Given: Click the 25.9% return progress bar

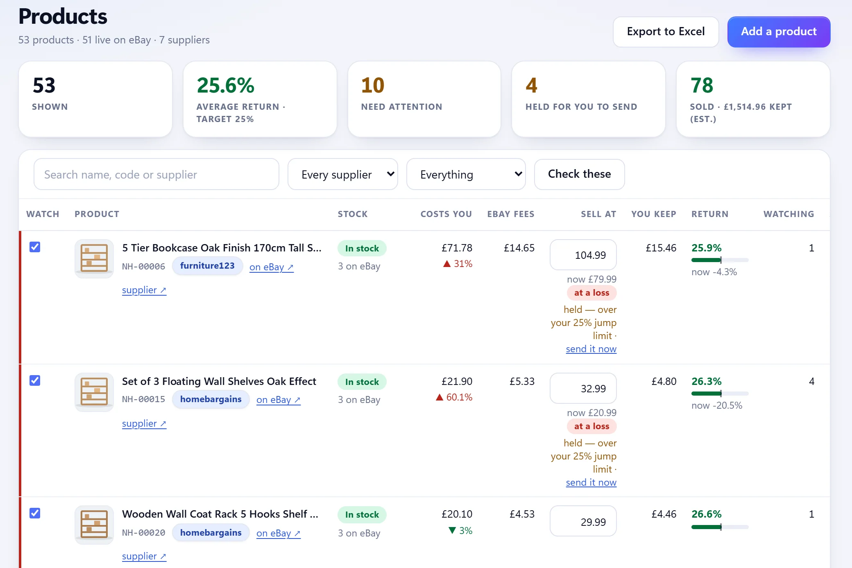Looking at the screenshot, I should (x=720, y=260).
